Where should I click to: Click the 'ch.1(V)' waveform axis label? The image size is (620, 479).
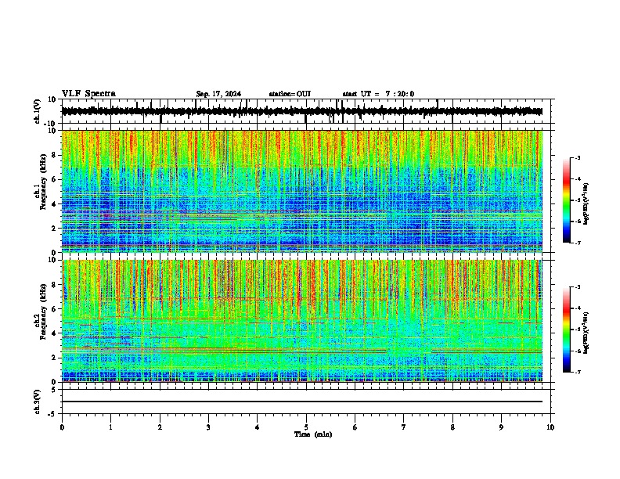[x=37, y=111]
